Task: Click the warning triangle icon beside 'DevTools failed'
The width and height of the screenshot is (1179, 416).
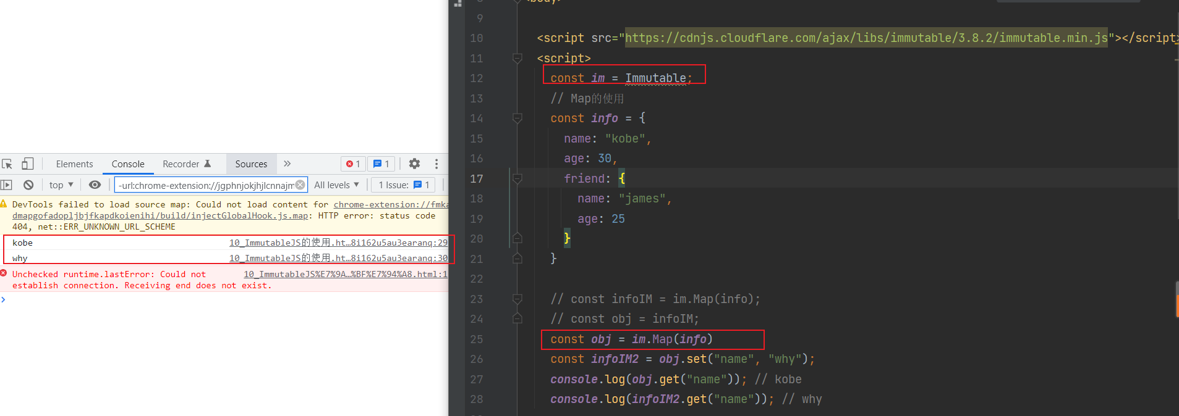Action: (4, 204)
